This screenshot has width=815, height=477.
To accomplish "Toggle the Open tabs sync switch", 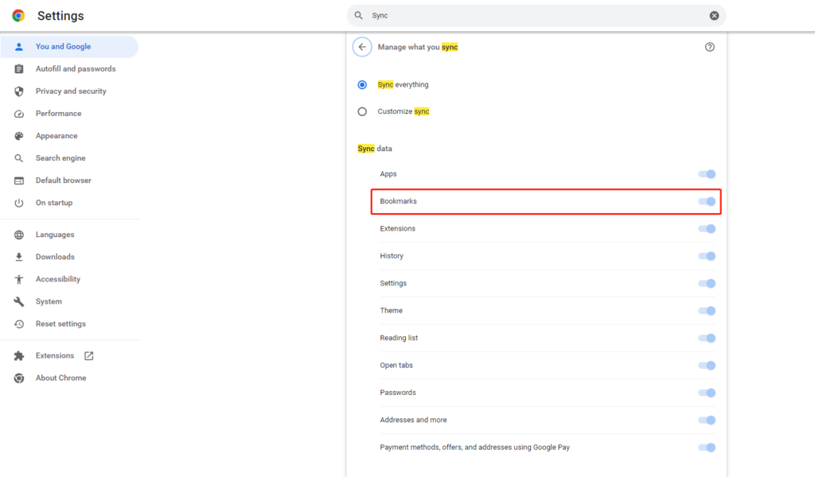I will tap(707, 366).
